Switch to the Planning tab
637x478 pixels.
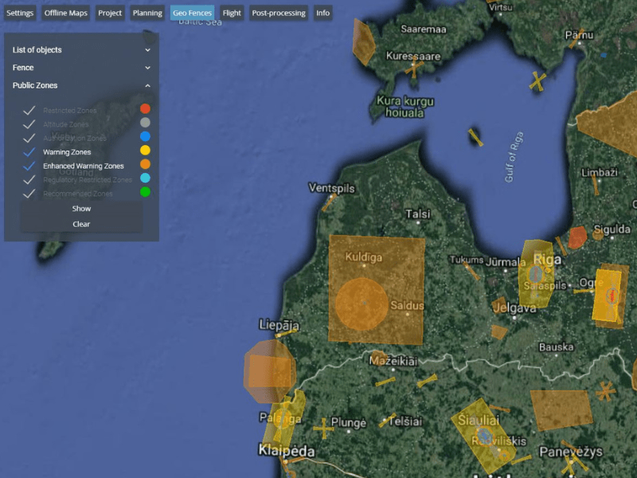click(x=147, y=13)
